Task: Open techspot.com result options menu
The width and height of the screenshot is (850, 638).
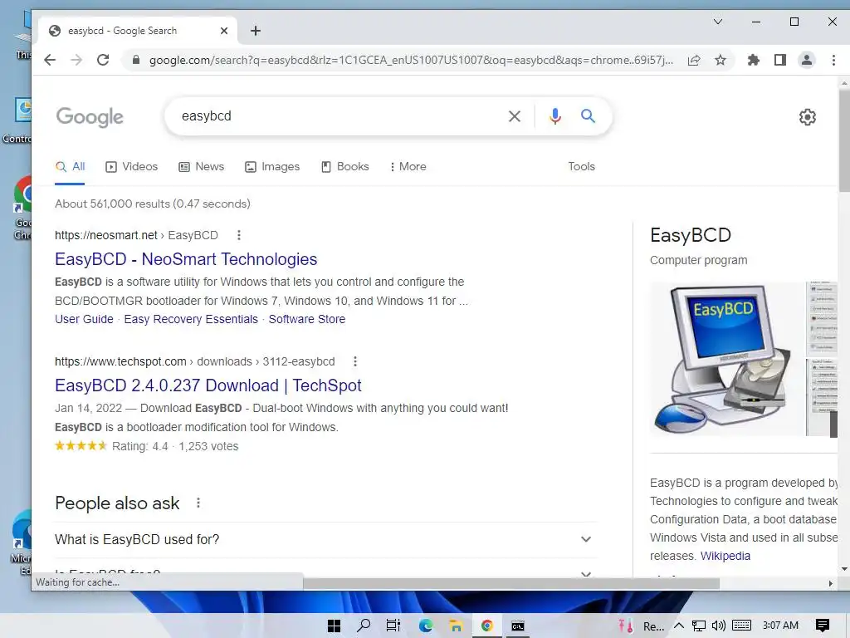Action: [x=355, y=361]
